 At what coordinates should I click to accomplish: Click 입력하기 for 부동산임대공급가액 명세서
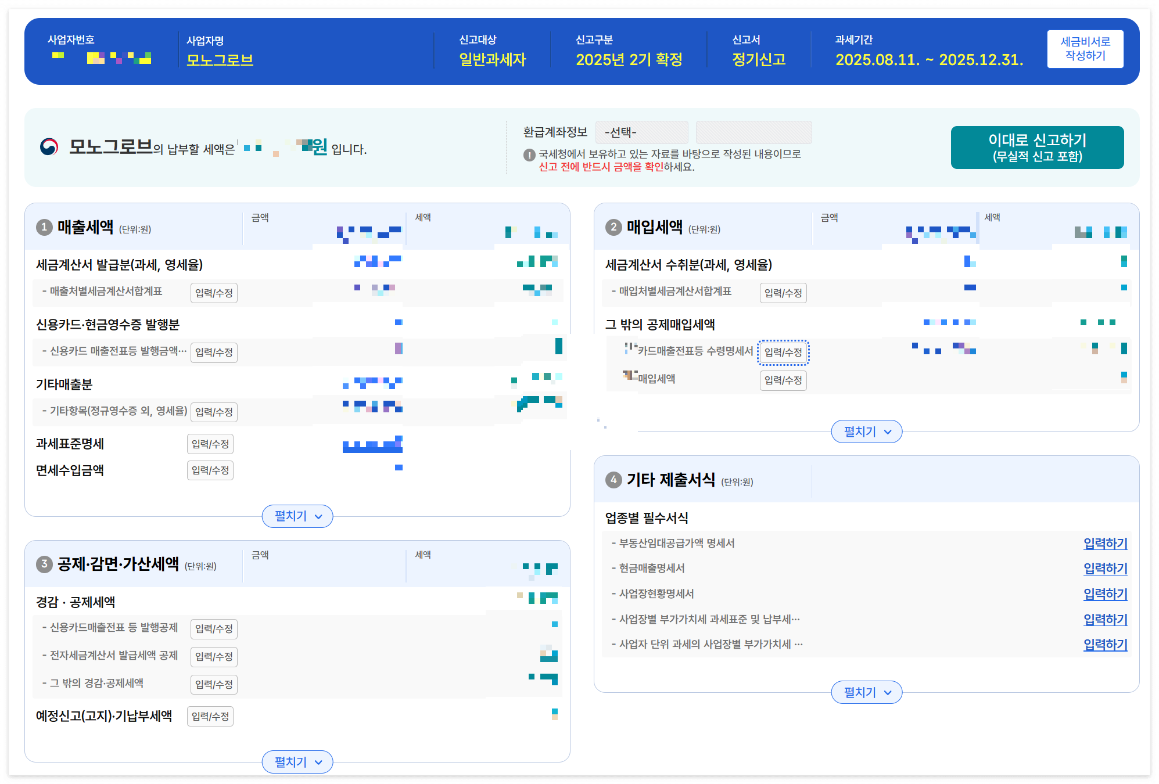pyautogui.click(x=1104, y=544)
